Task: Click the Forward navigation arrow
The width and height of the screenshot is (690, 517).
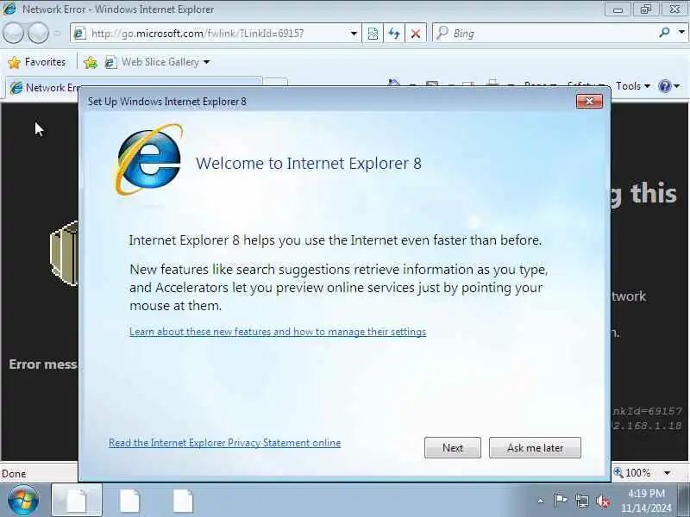Action: coord(38,33)
